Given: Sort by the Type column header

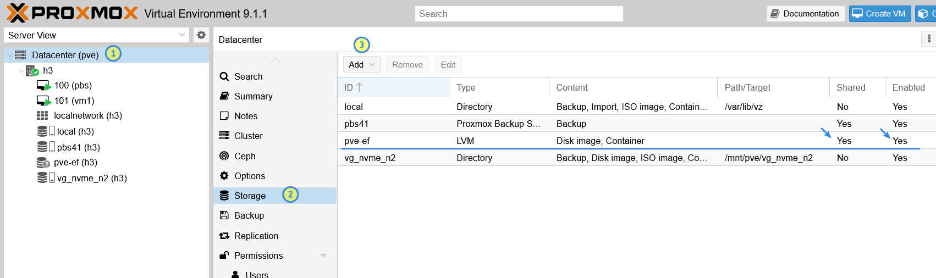Looking at the screenshot, I should [x=499, y=87].
